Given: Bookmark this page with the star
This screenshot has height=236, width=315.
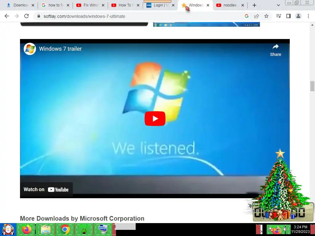Looking at the screenshot, I should click(x=266, y=16).
